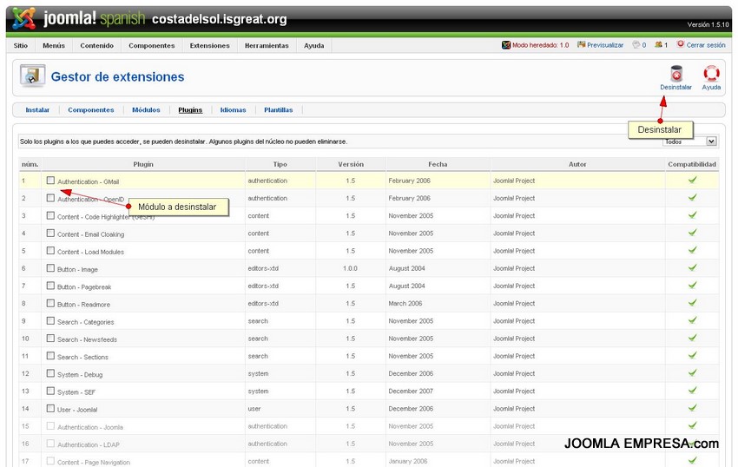Click the Button - Readmore plugin name
The width and height of the screenshot is (738, 467).
[x=83, y=305]
